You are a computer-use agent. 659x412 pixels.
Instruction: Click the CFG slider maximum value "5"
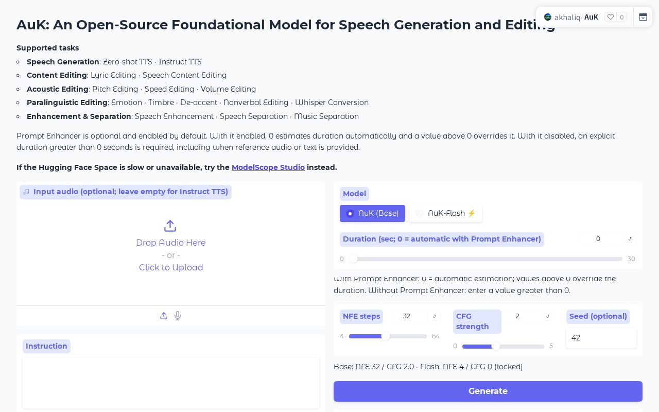(x=551, y=347)
